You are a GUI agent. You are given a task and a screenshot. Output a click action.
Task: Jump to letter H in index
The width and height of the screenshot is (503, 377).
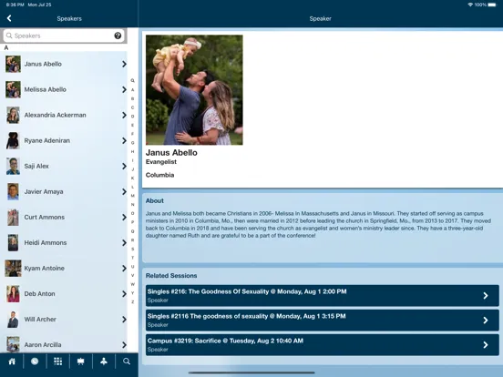tap(132, 151)
